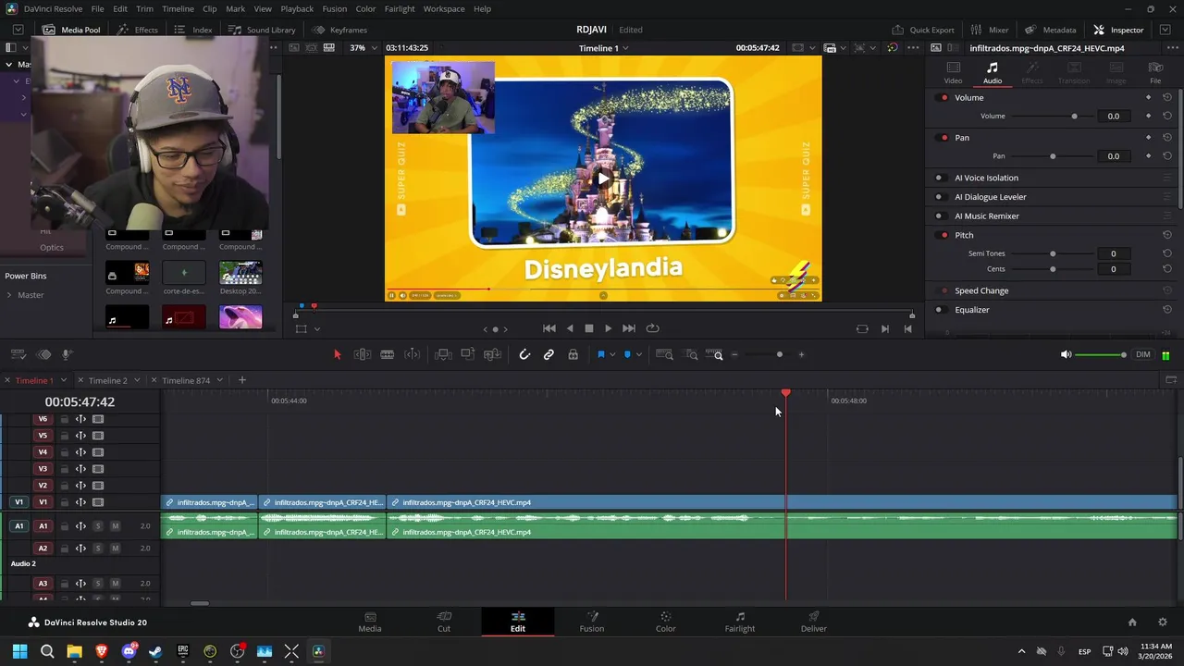Open project home icon
This screenshot has width=1184, height=666.
1132,623
